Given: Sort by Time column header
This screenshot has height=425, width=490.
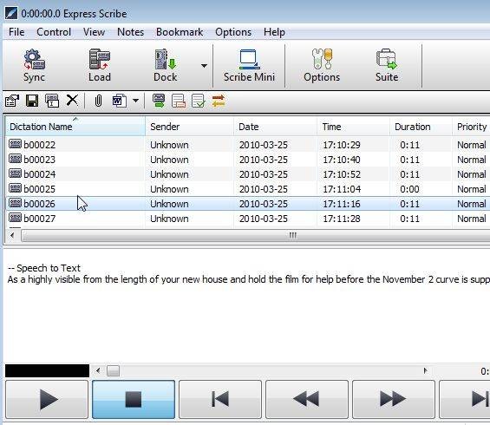Looking at the screenshot, I should click(x=354, y=127).
